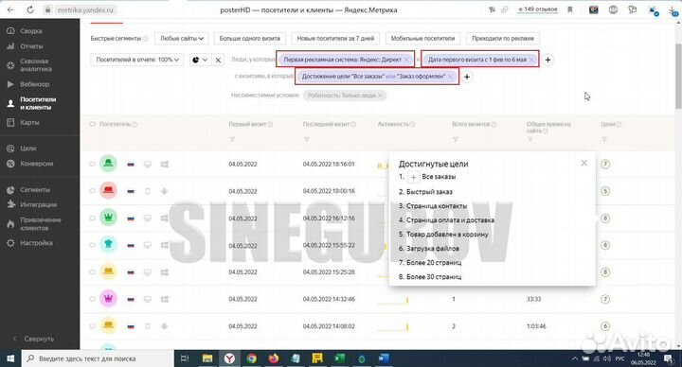Click X button beside pie chart dropdown
682x367 pixels.
pyautogui.click(x=219, y=60)
